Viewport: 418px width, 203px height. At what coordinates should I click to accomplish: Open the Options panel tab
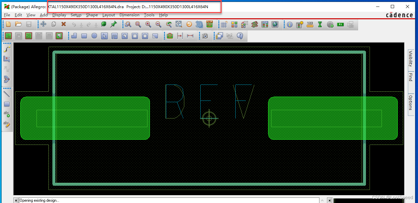click(x=410, y=104)
